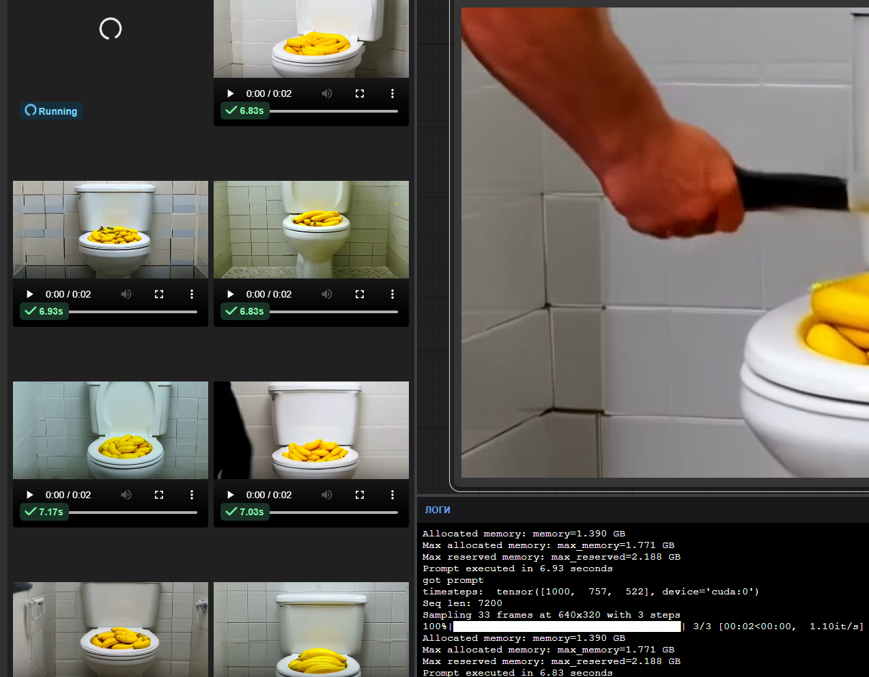Mute the video marked 7.03s
The image size is (869, 677).
[327, 495]
